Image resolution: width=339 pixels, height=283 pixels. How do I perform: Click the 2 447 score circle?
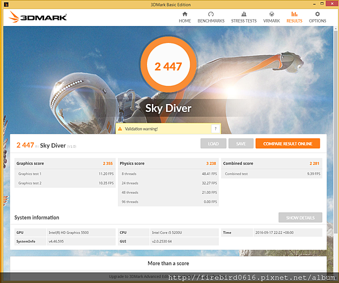(x=168, y=64)
